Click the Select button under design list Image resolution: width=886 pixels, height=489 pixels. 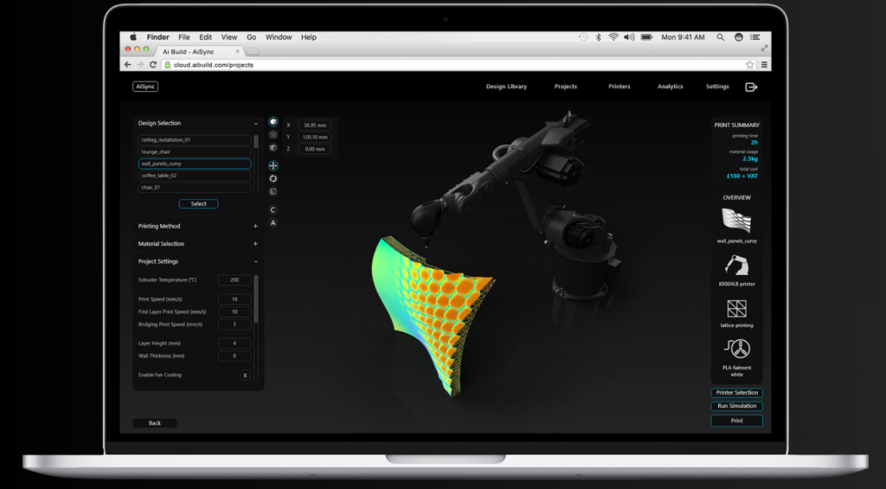pos(198,204)
